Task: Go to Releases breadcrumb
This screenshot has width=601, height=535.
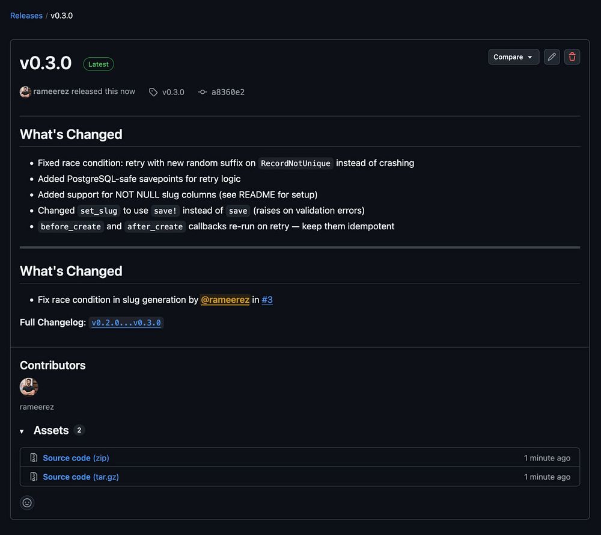Action: pos(26,15)
